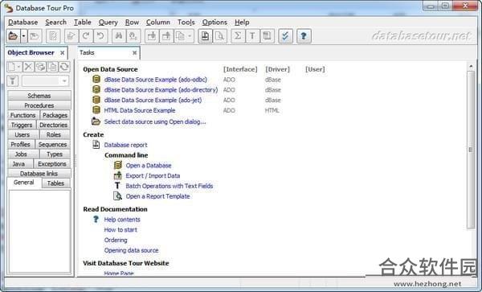Click the Database report link

[126, 145]
